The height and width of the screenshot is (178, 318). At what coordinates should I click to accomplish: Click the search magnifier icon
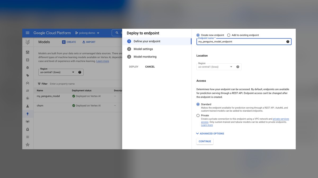[x=117, y=33]
